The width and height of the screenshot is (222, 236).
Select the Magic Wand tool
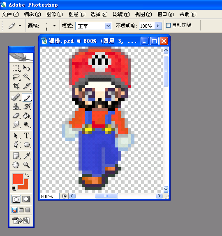(x=27, y=77)
